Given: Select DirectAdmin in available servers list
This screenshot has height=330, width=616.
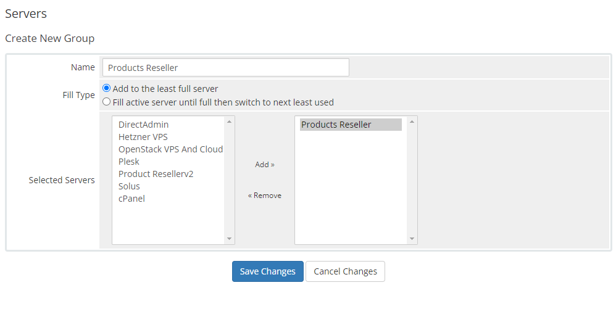Looking at the screenshot, I should coord(143,125).
